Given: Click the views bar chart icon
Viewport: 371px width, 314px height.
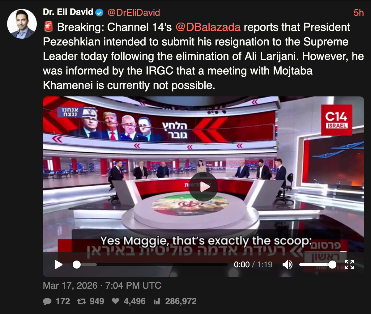Looking at the screenshot, I should (x=157, y=301).
